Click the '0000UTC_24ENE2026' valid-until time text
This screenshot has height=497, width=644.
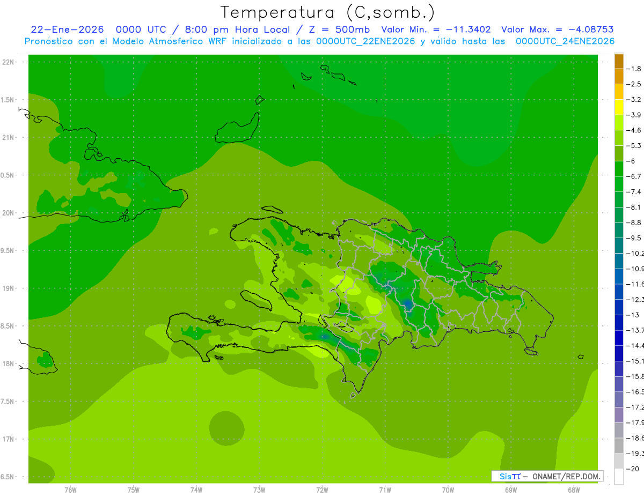tap(565, 41)
